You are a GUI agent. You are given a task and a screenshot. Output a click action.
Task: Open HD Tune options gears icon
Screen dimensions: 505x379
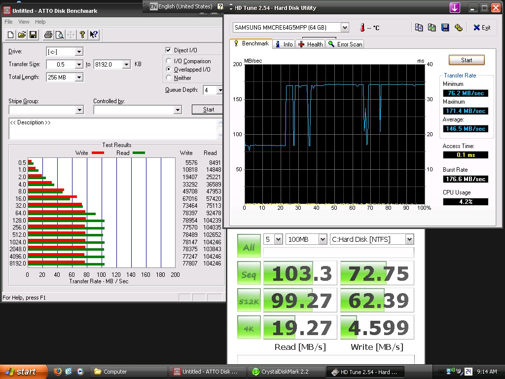[x=458, y=28]
